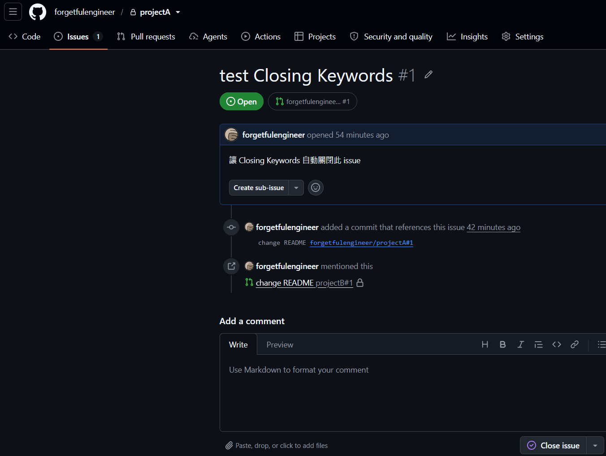
Task: Switch to the Projects tab
Action: tap(315, 37)
